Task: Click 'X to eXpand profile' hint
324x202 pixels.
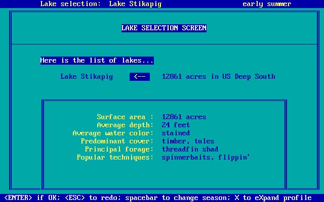Action: [x=273, y=198]
